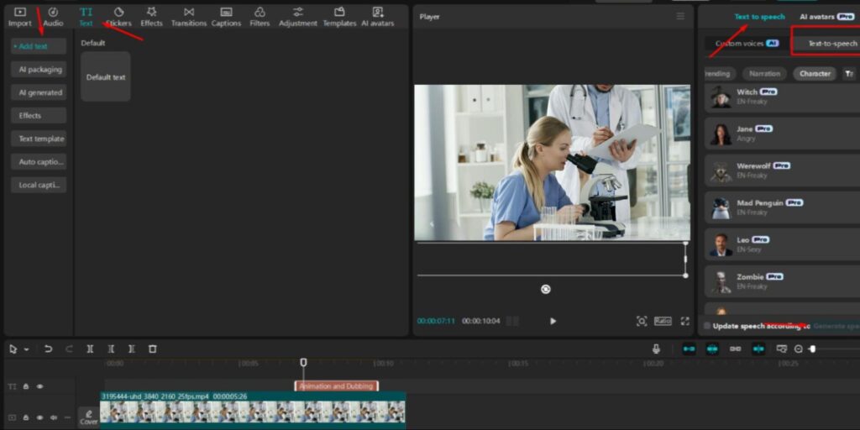The image size is (860, 430).
Task: Click the rotate handle below the preview
Action: point(546,289)
